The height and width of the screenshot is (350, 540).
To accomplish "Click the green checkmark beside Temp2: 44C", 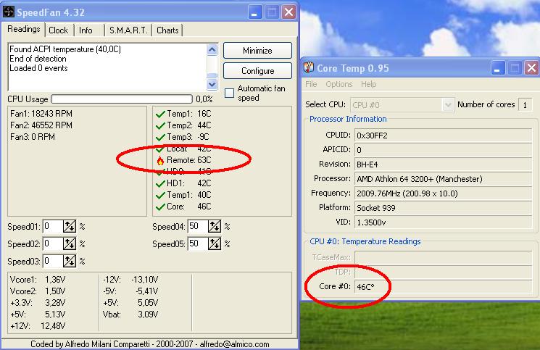I will pos(160,126).
